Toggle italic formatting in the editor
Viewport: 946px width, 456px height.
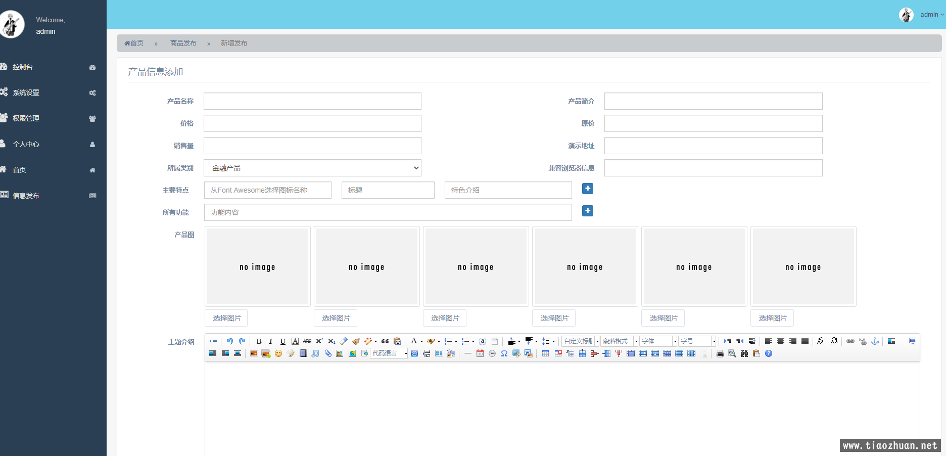click(x=270, y=341)
